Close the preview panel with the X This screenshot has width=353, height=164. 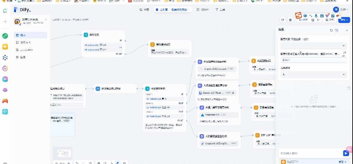click(x=347, y=30)
